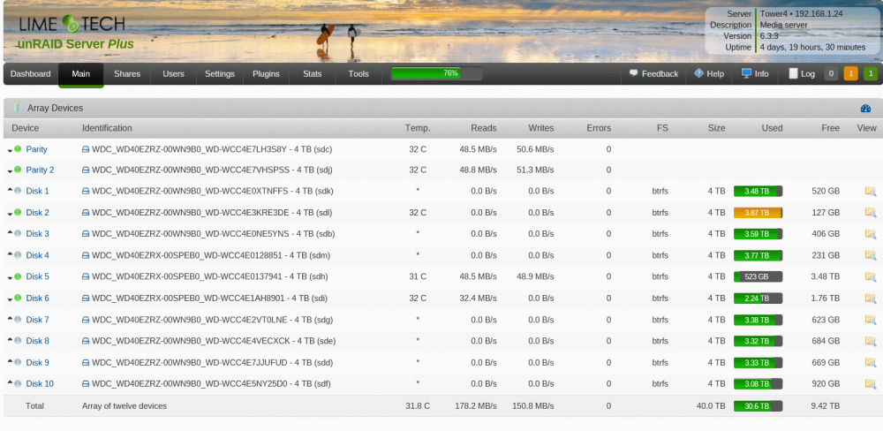Open the system Log
883x431 pixels.
[x=802, y=74]
